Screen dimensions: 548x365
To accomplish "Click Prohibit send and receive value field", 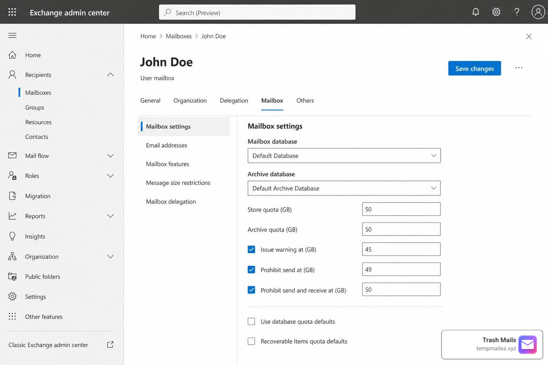I will (401, 289).
